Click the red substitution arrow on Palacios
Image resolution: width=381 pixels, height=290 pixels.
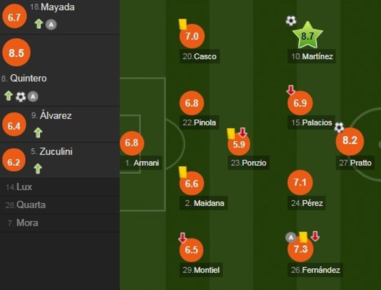(x=290, y=90)
